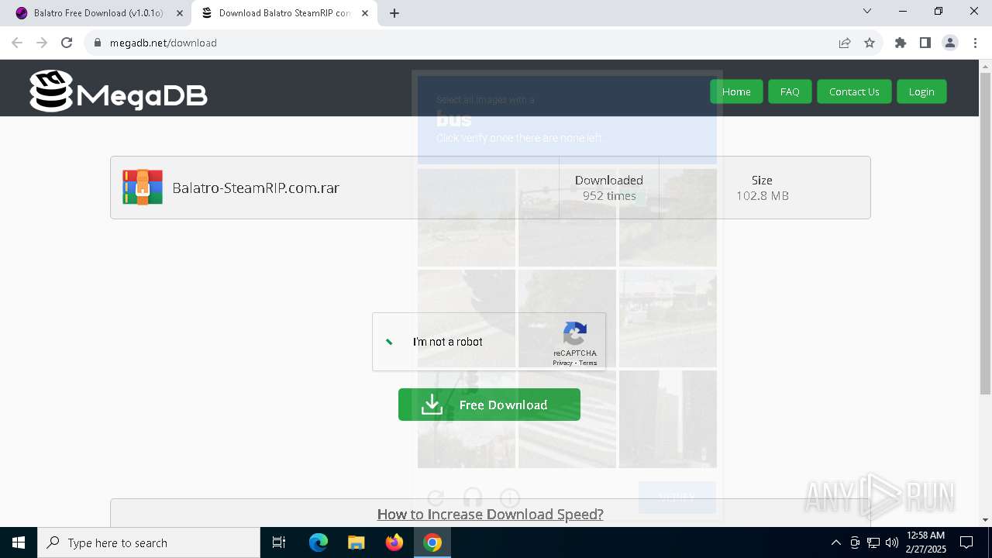992x558 pixels.
Task: Toggle the browser side panel icon
Action: 925,43
